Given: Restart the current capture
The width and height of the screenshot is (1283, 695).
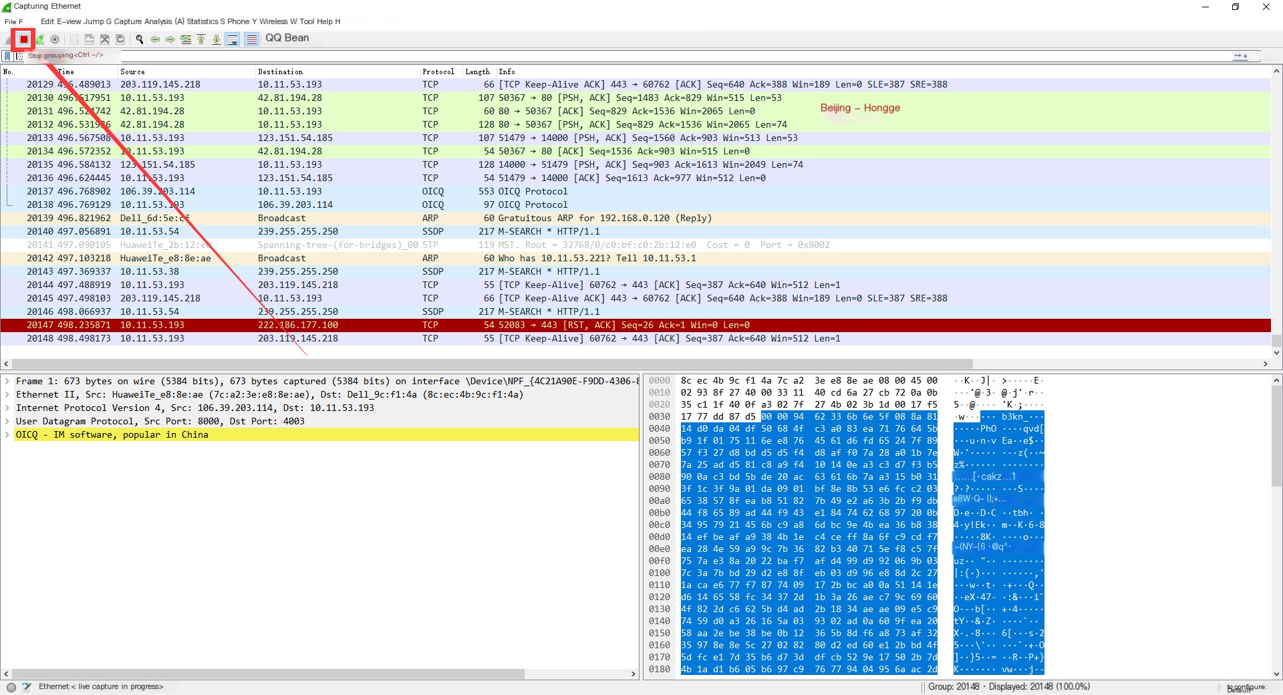Looking at the screenshot, I should (x=40, y=39).
